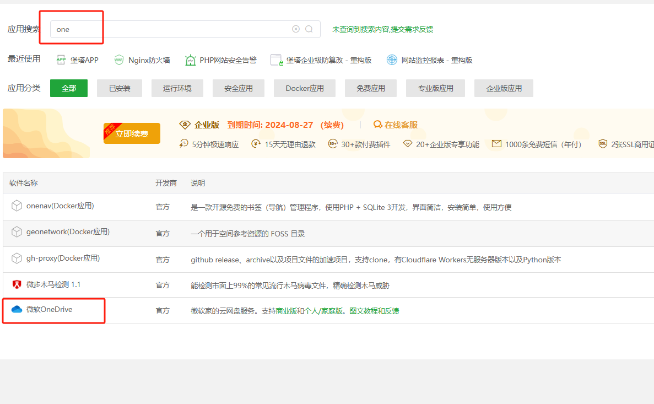Open the 商业版 OneDrive link
The width and height of the screenshot is (654, 404).
coord(287,311)
